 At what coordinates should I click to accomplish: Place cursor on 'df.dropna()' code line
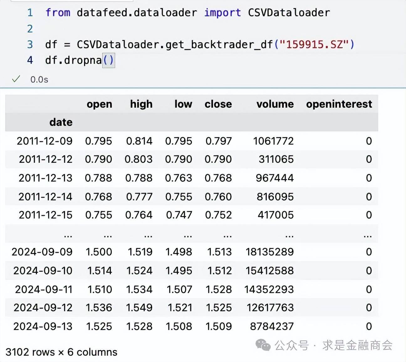80,60
